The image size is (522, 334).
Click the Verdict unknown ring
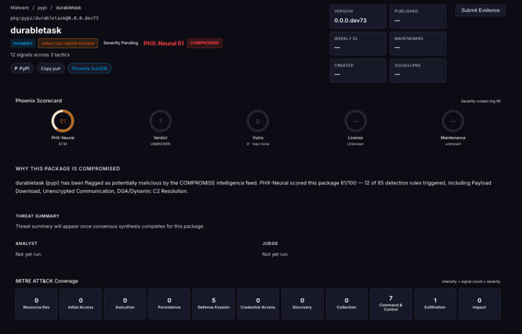coord(160,121)
